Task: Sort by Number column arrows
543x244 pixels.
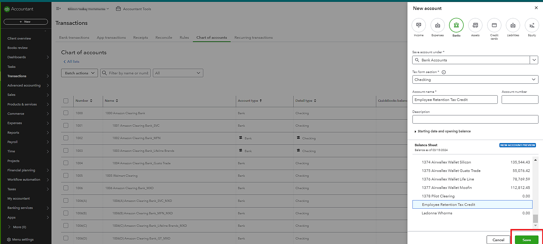Action: (x=91, y=101)
